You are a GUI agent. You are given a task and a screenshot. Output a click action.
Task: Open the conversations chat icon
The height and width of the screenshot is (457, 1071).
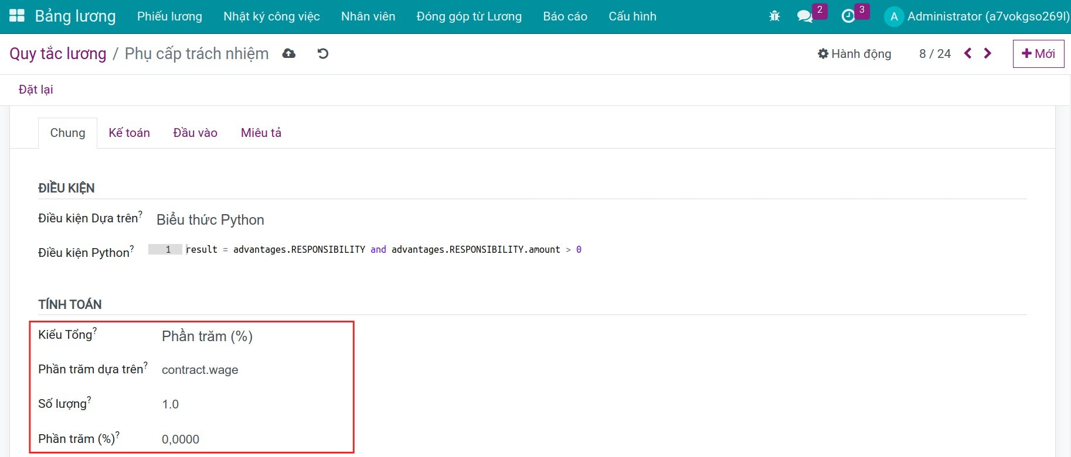805,16
